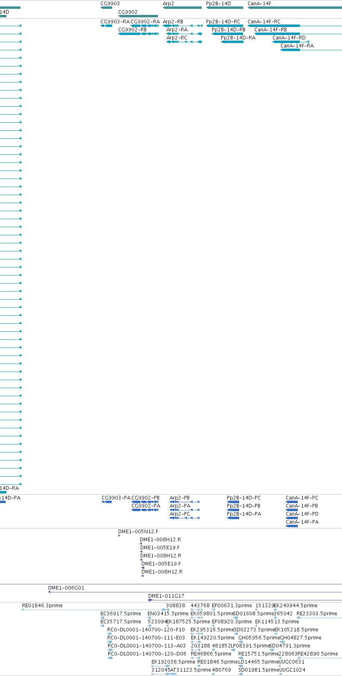Select EST label EP00631.3prime
342x676 pixels.
click(232, 606)
